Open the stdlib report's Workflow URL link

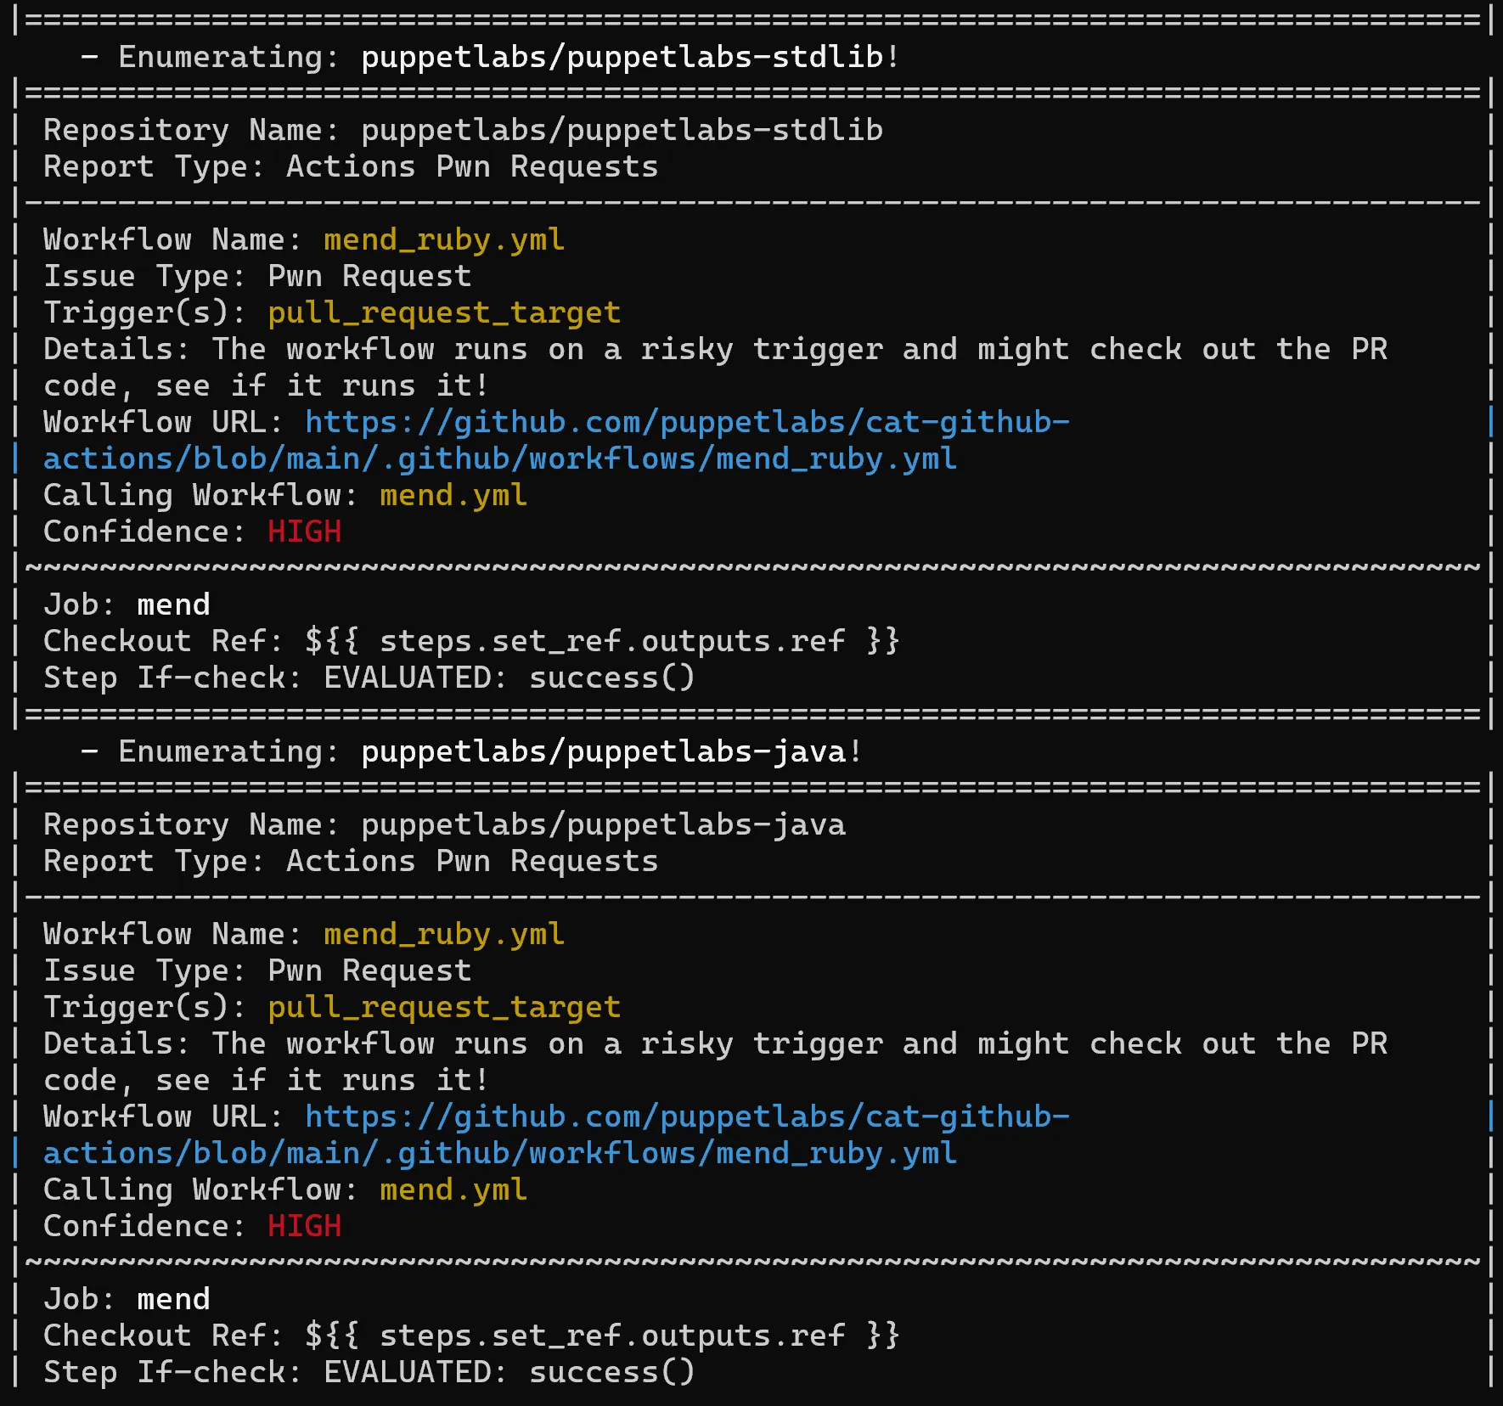pyautogui.click(x=686, y=423)
